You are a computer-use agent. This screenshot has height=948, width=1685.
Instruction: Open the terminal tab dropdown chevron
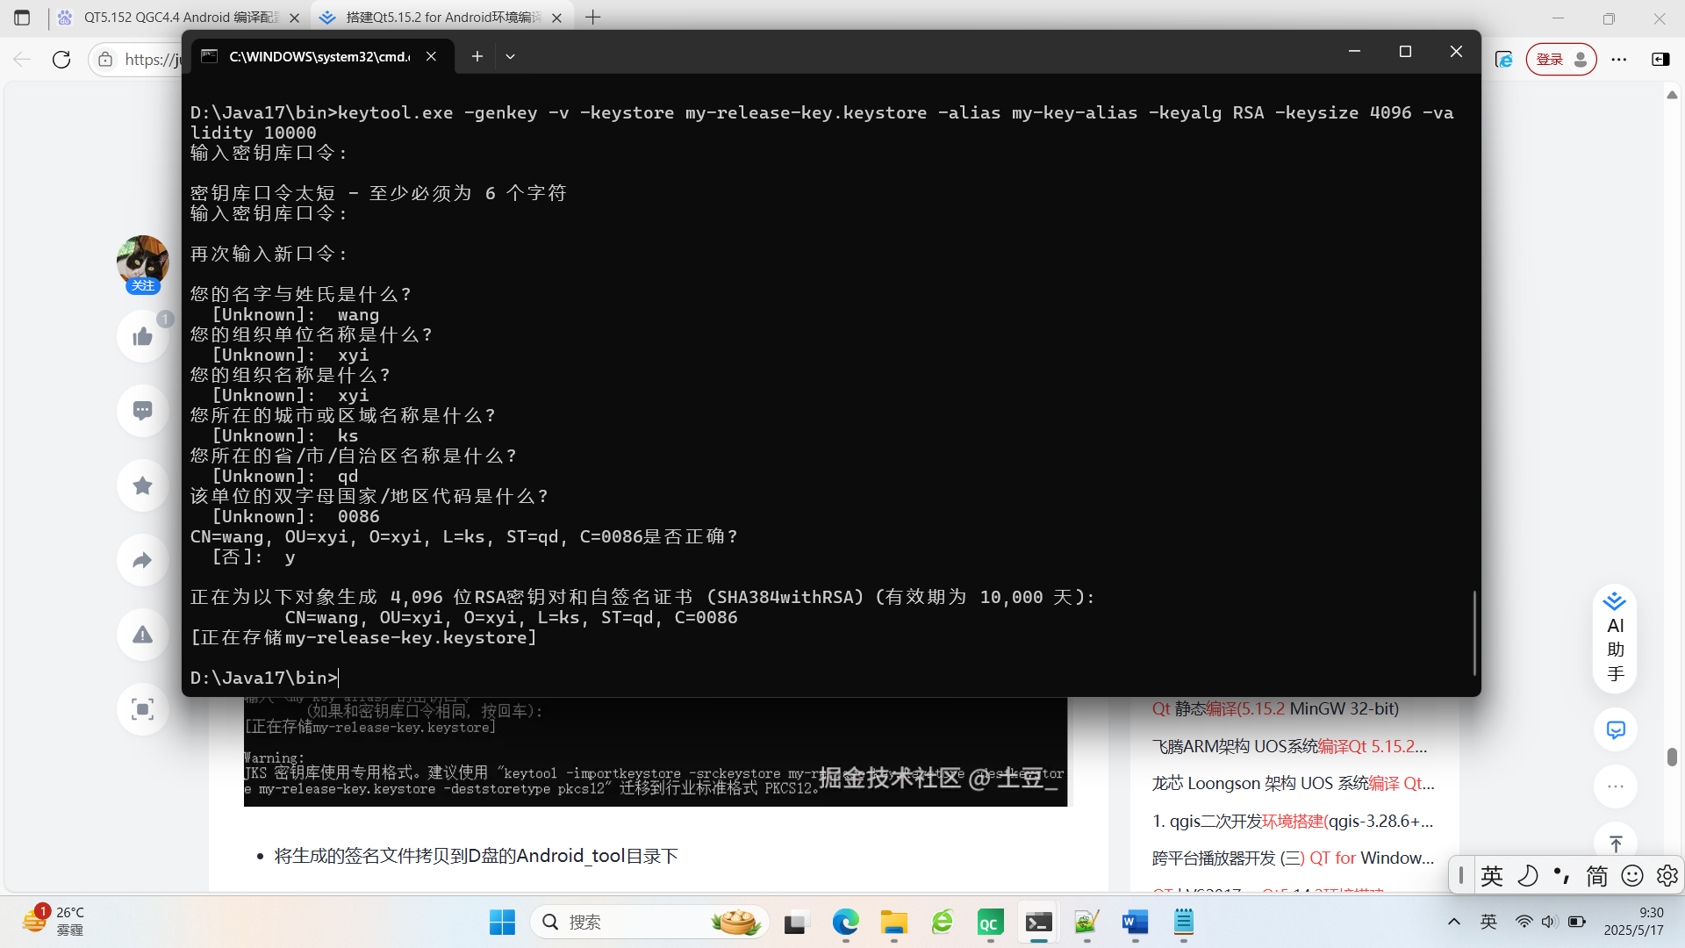(510, 55)
